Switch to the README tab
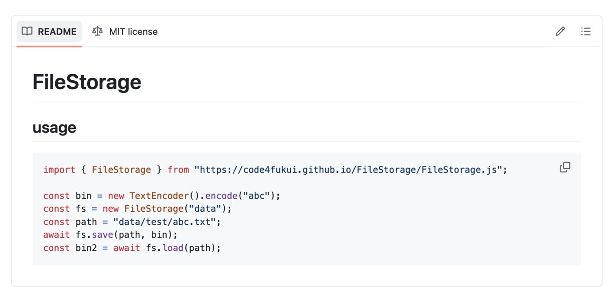The image size is (612, 306). click(49, 32)
